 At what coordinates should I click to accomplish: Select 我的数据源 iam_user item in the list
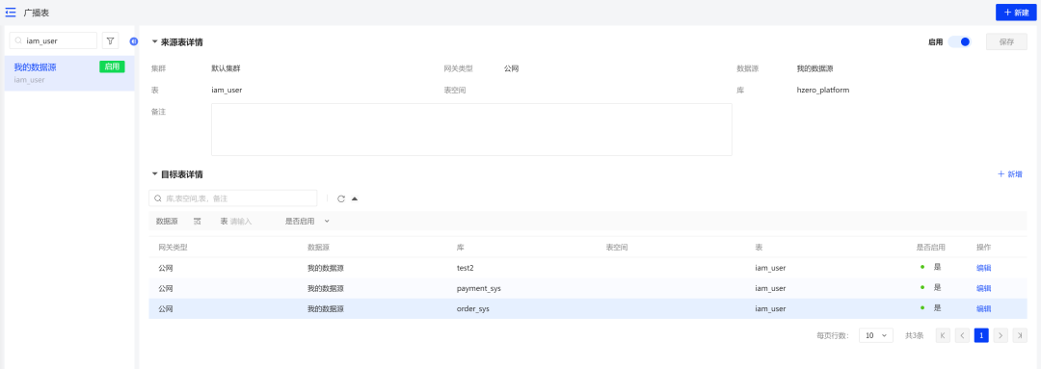pos(69,73)
